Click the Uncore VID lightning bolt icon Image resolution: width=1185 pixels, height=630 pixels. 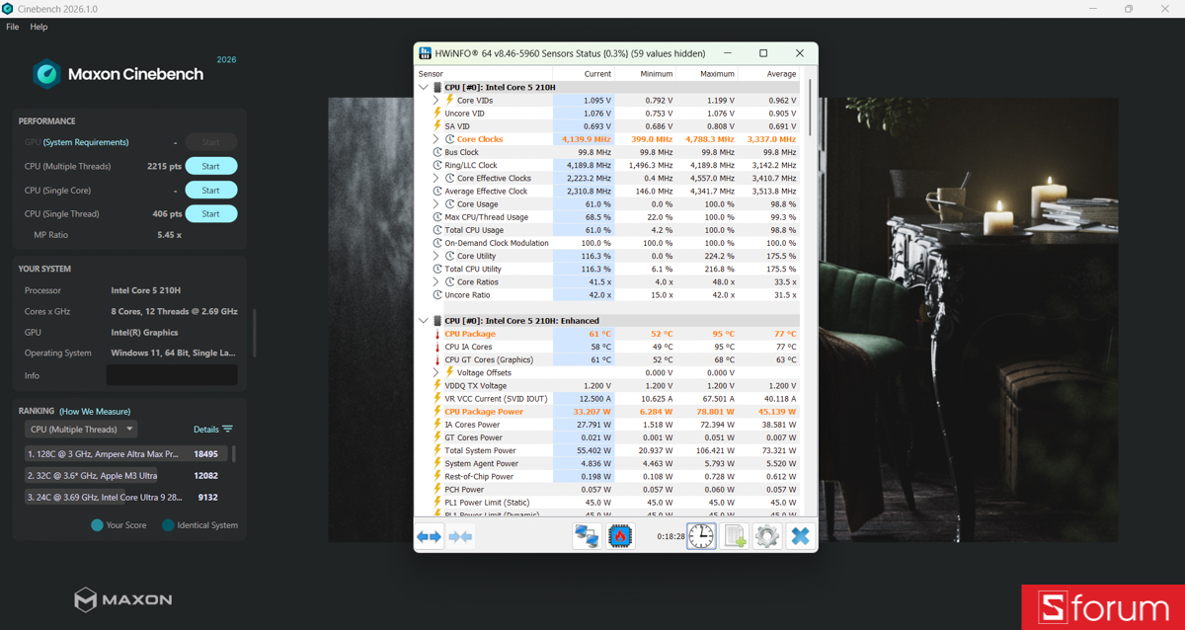coord(437,114)
